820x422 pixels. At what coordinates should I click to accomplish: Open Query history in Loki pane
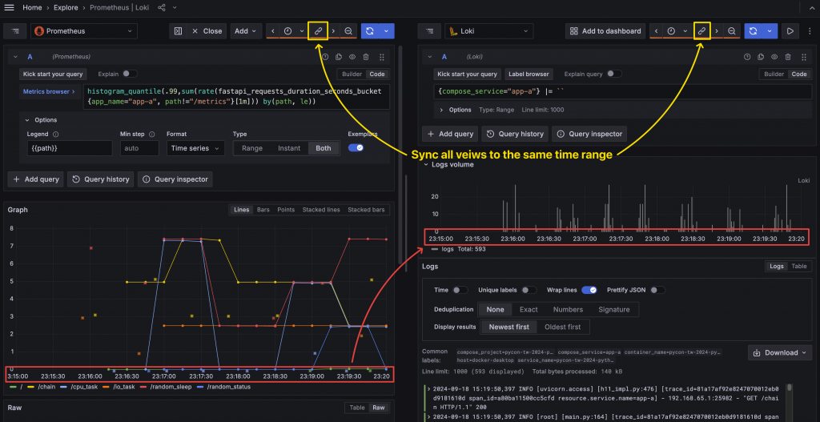pos(515,134)
